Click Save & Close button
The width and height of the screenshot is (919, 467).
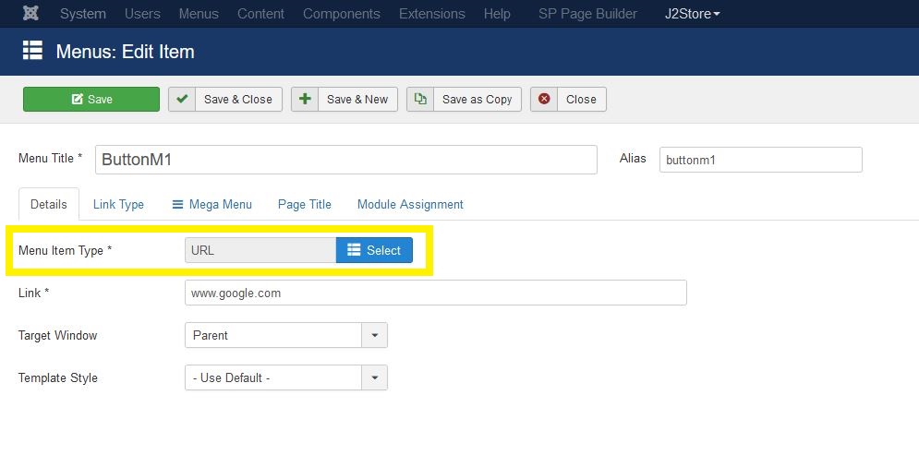(225, 99)
